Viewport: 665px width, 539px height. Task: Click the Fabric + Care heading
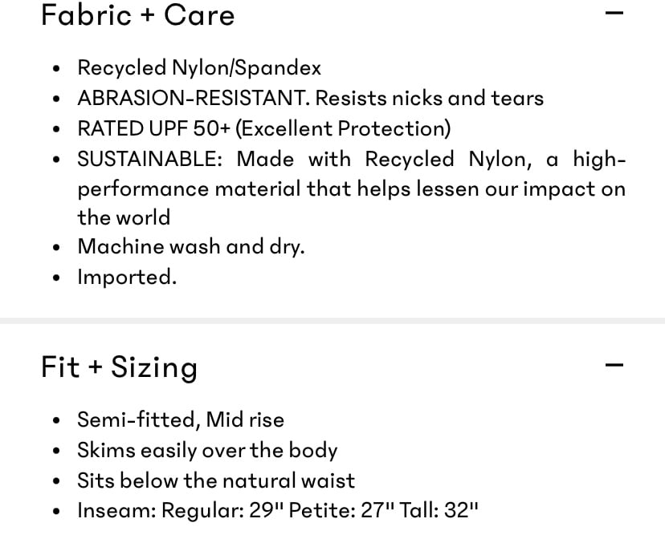[x=138, y=15]
